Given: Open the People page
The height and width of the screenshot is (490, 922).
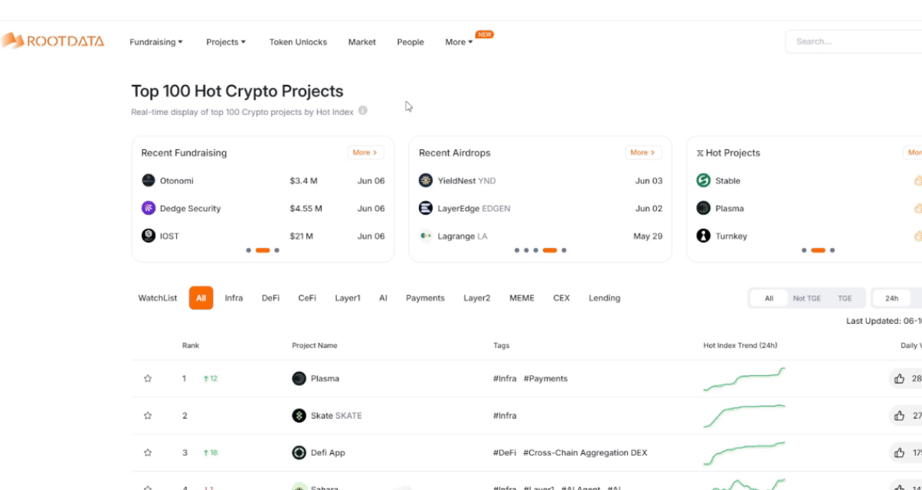Looking at the screenshot, I should 410,42.
